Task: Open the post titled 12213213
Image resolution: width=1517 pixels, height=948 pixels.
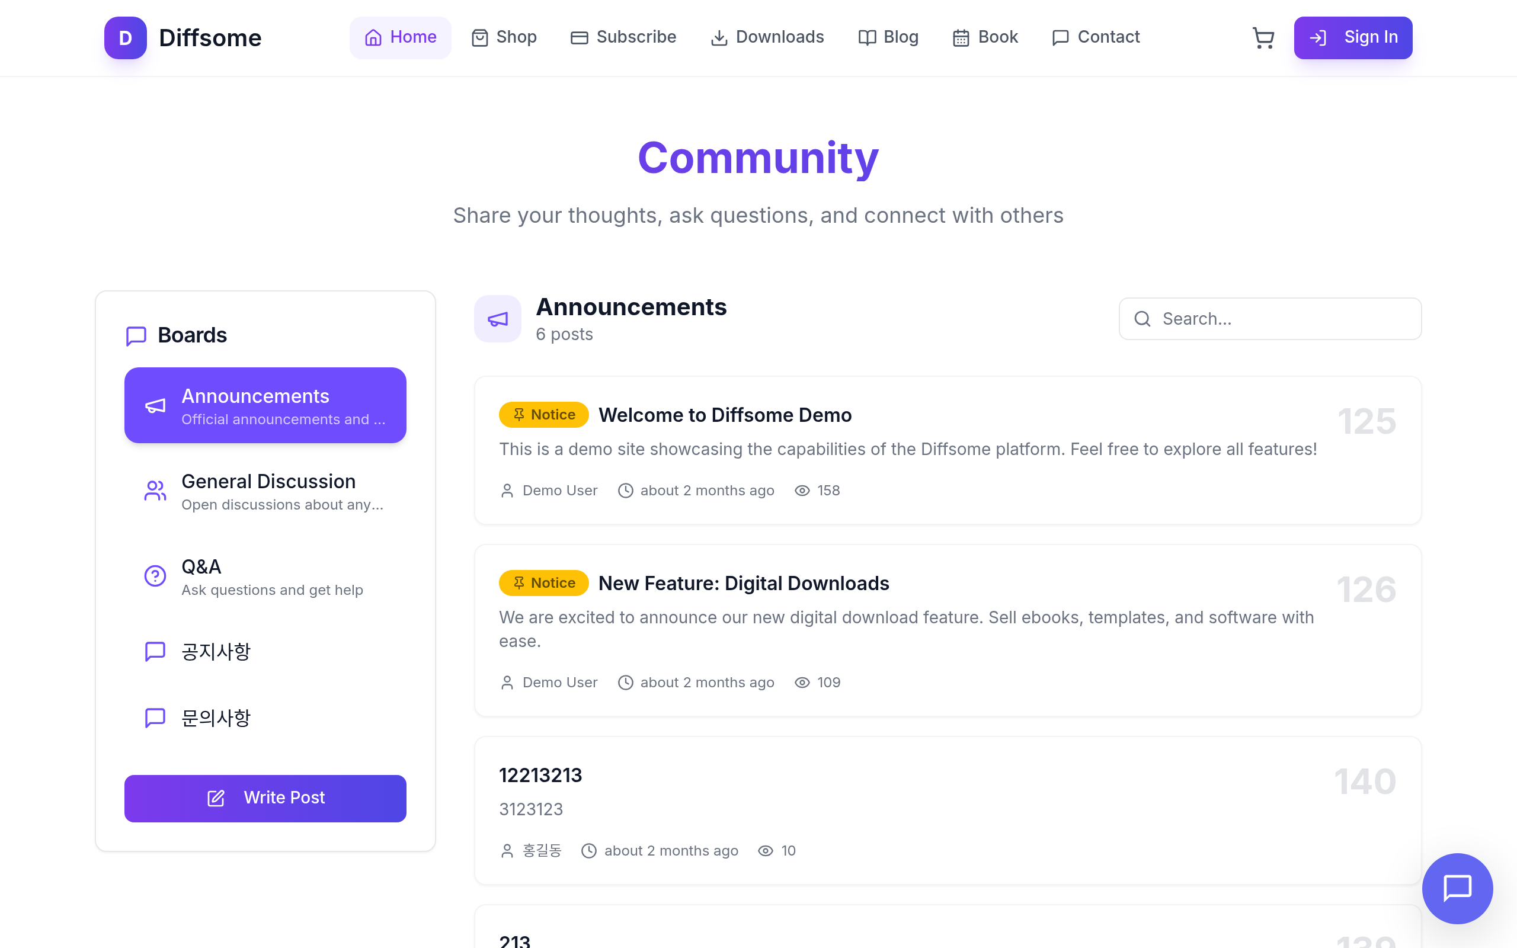Action: pyautogui.click(x=540, y=776)
